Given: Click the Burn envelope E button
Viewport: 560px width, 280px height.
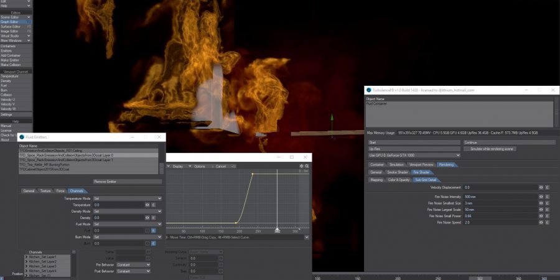Looking at the screenshot, I should (154, 243).
